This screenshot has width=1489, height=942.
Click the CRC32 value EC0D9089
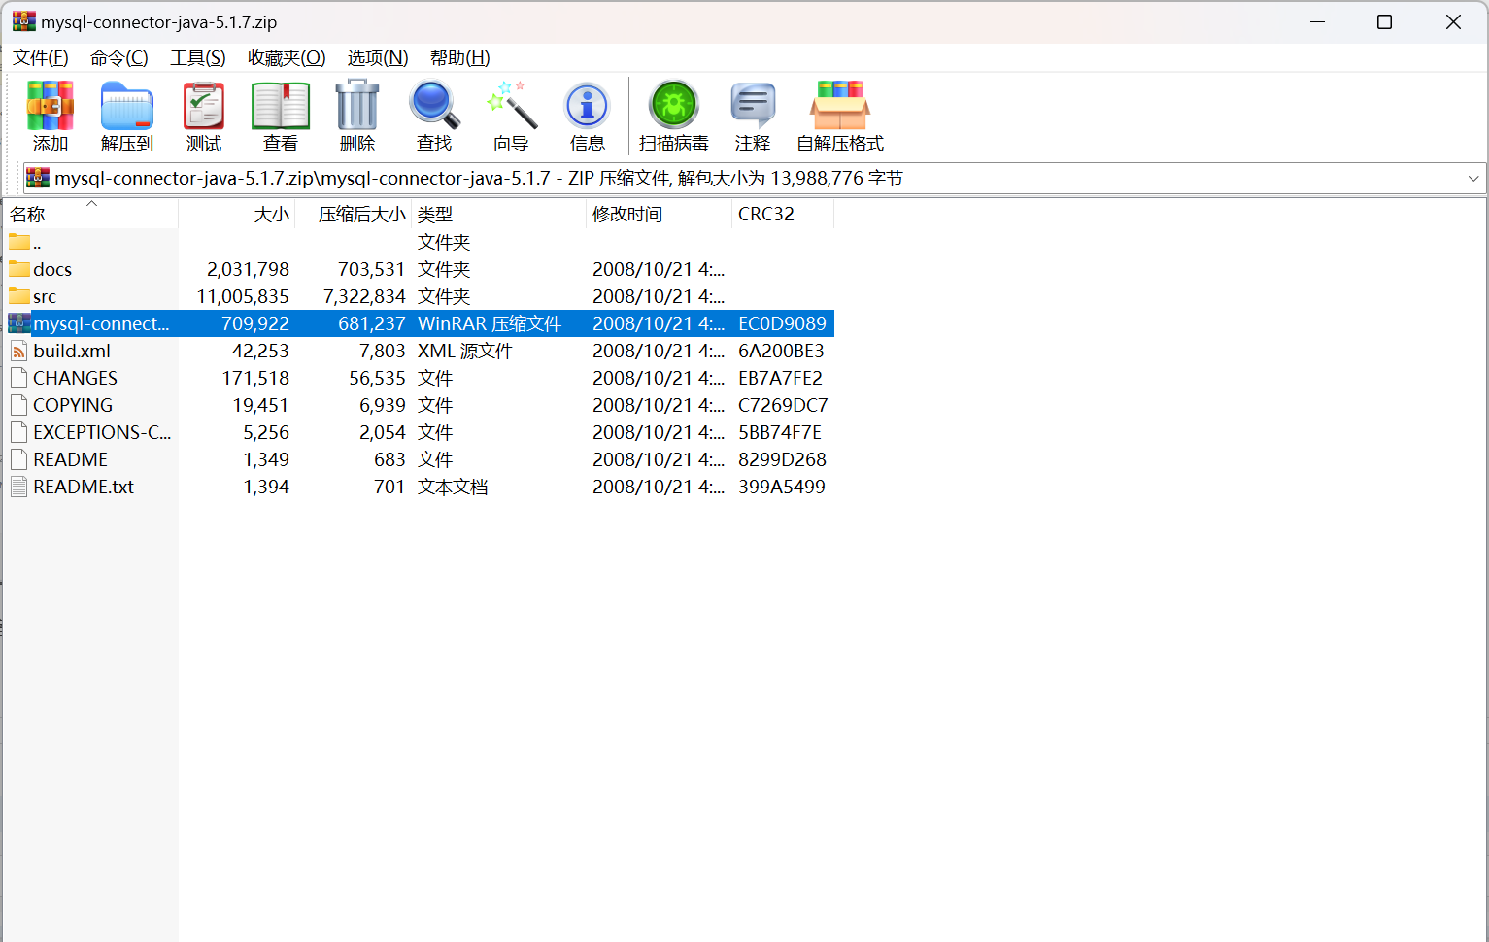point(782,323)
